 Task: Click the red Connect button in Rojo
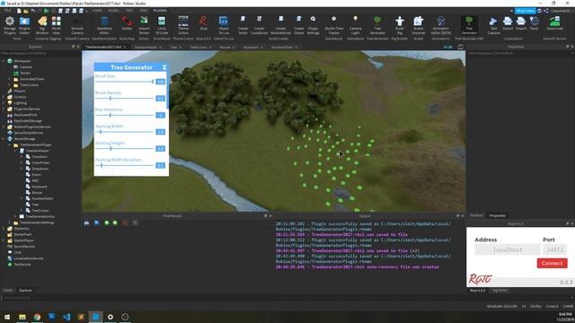point(552,263)
